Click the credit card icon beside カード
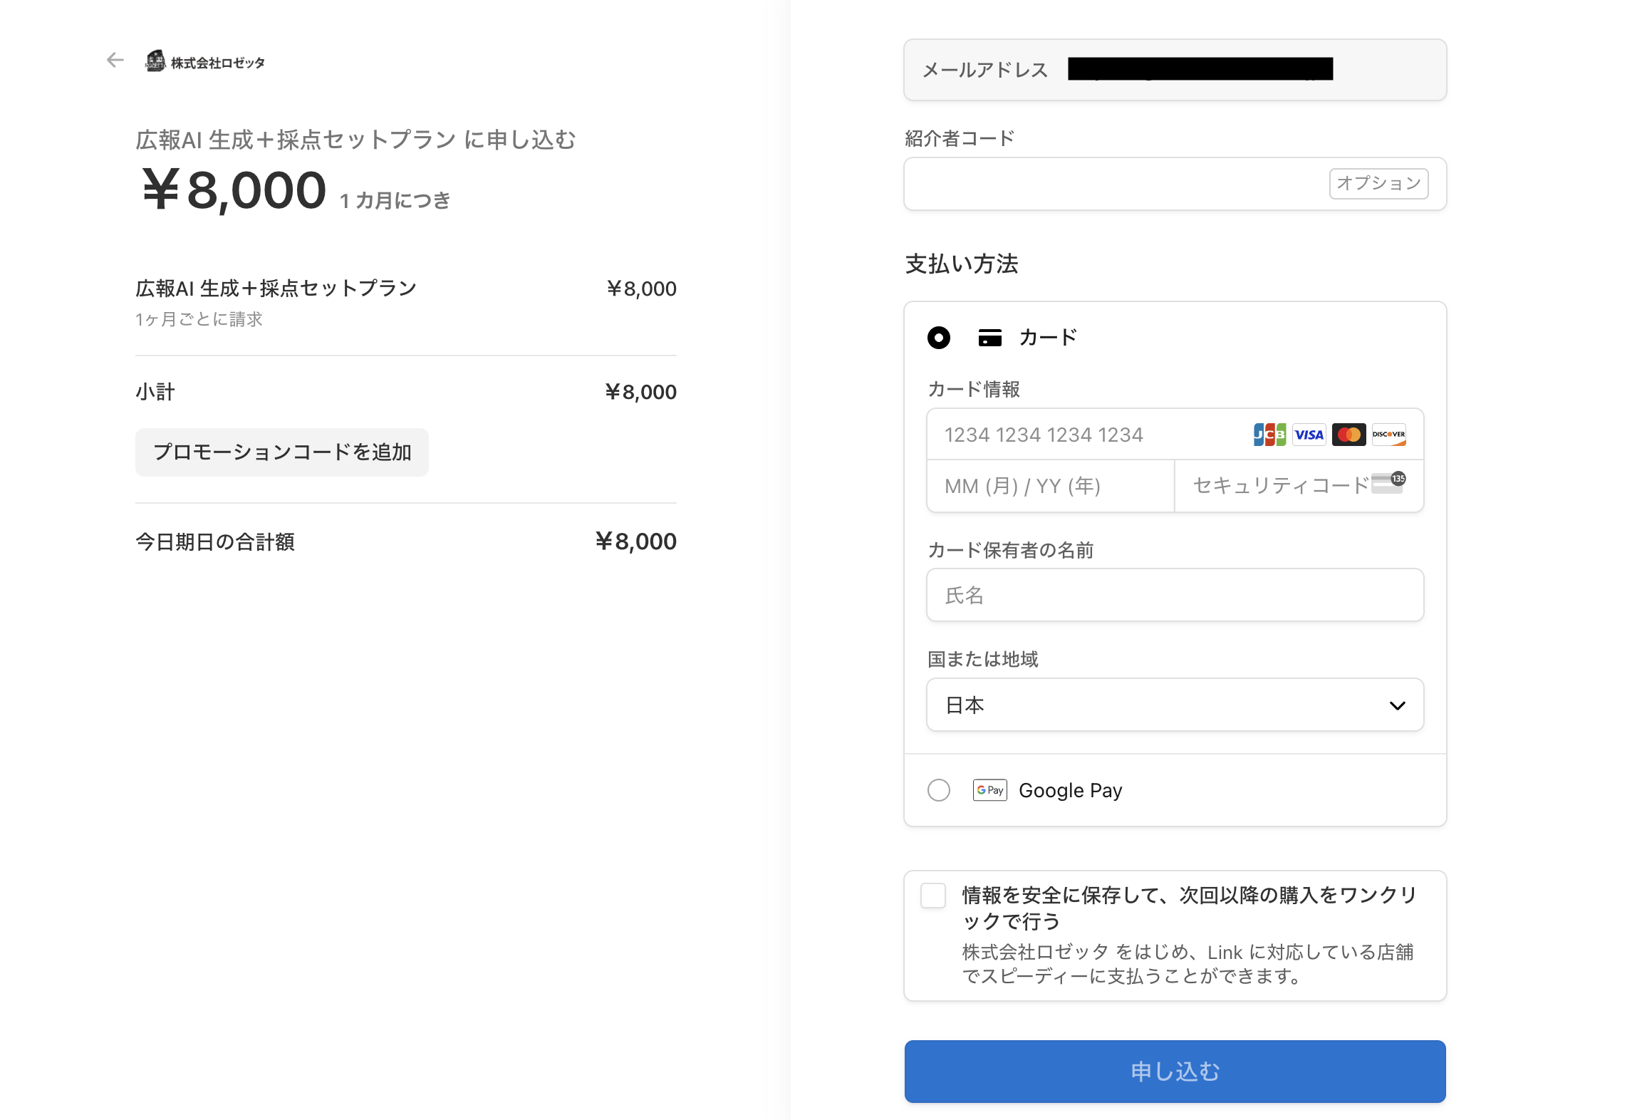The height and width of the screenshot is (1120, 1637). (989, 338)
